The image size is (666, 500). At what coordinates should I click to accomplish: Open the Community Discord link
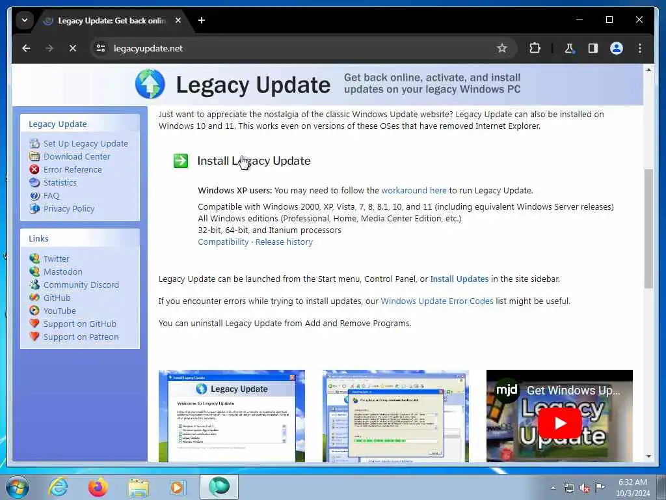pyautogui.click(x=81, y=285)
